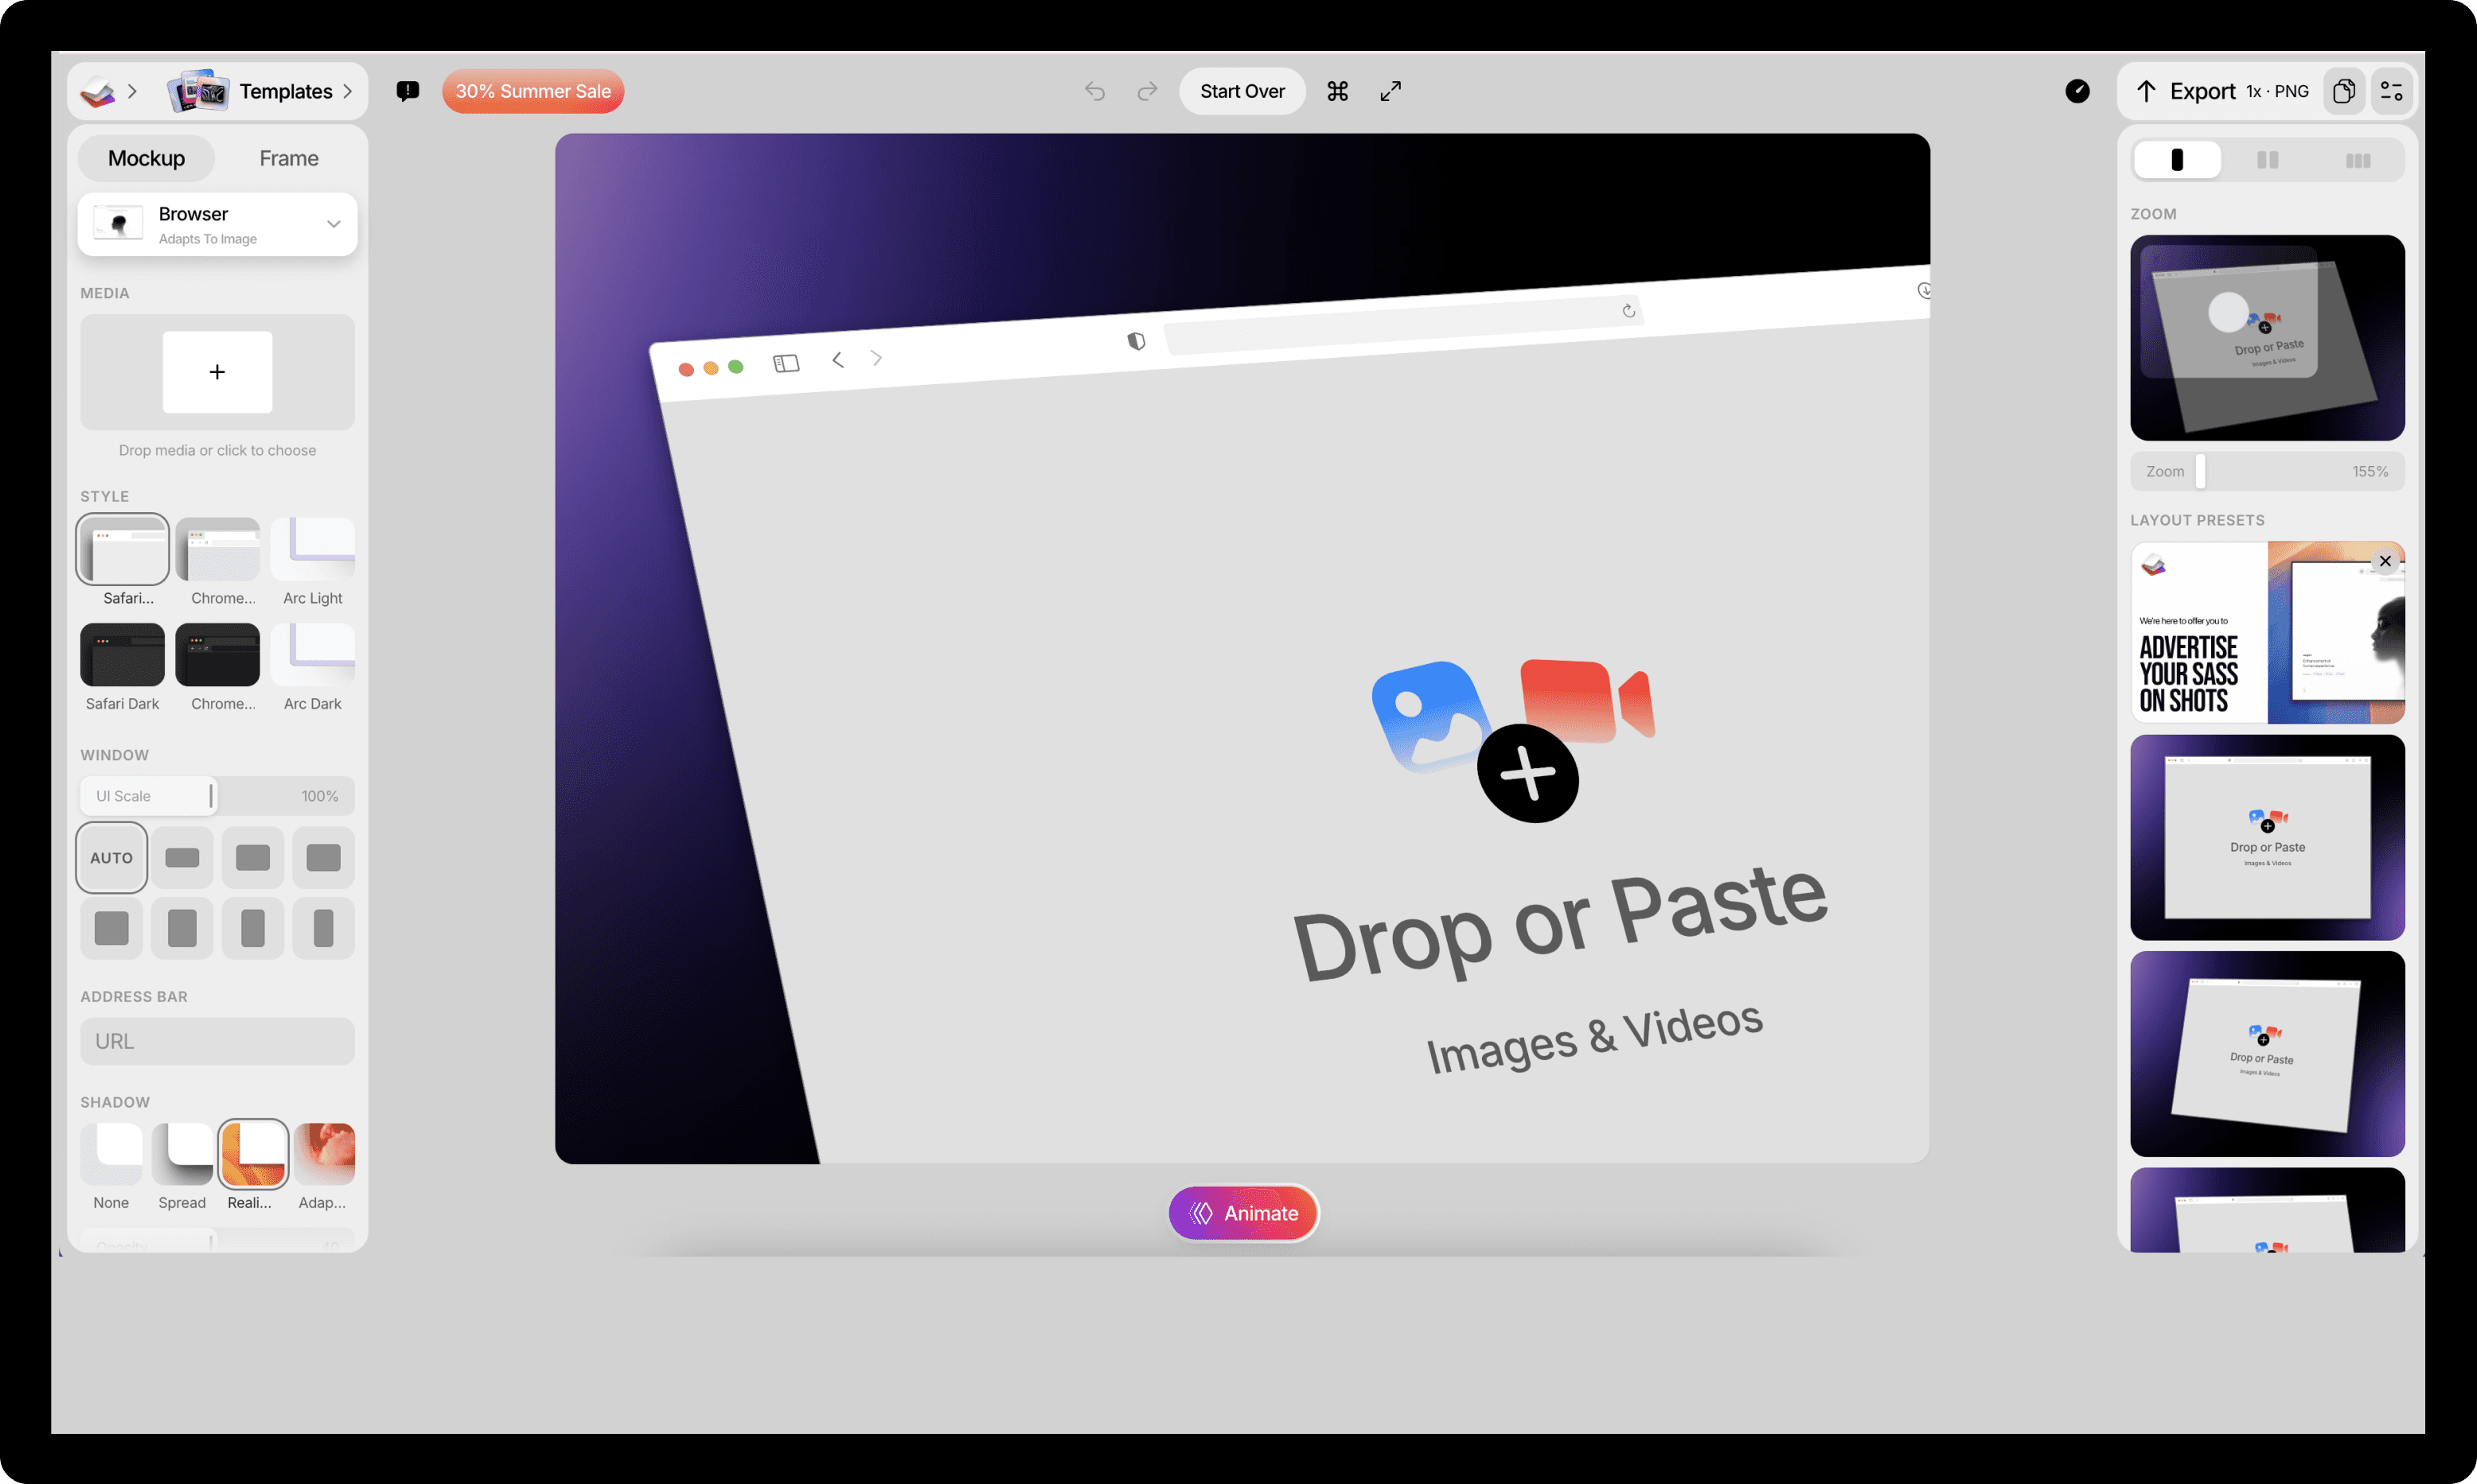The width and height of the screenshot is (2477, 1484).
Task: Click the black circular compass icon
Action: (x=2077, y=91)
